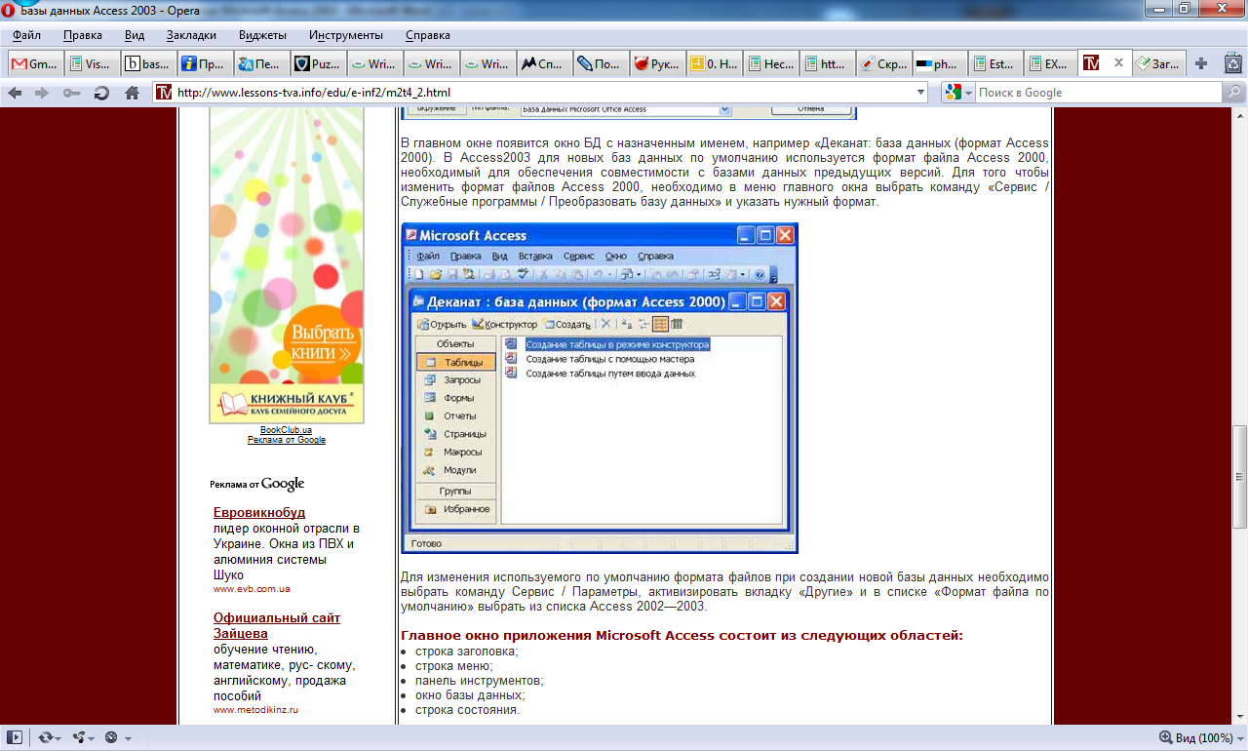The width and height of the screenshot is (1248, 751).
Task: Switch to the Скр... tab
Action: click(x=883, y=64)
